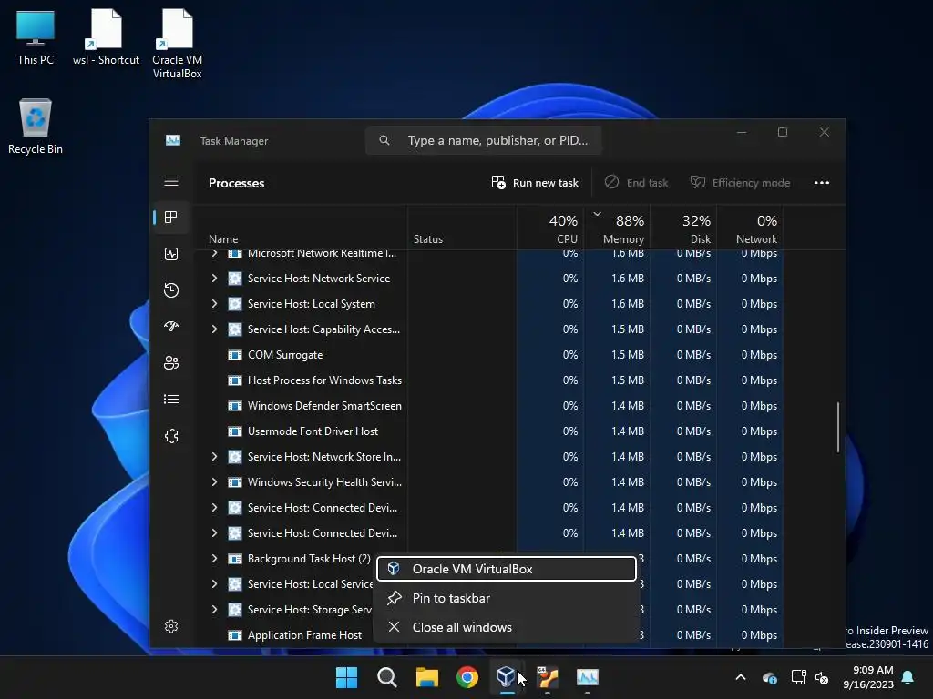Click the search magnifier icon in Task Manager
Image resolution: width=933 pixels, height=699 pixels.
click(384, 140)
